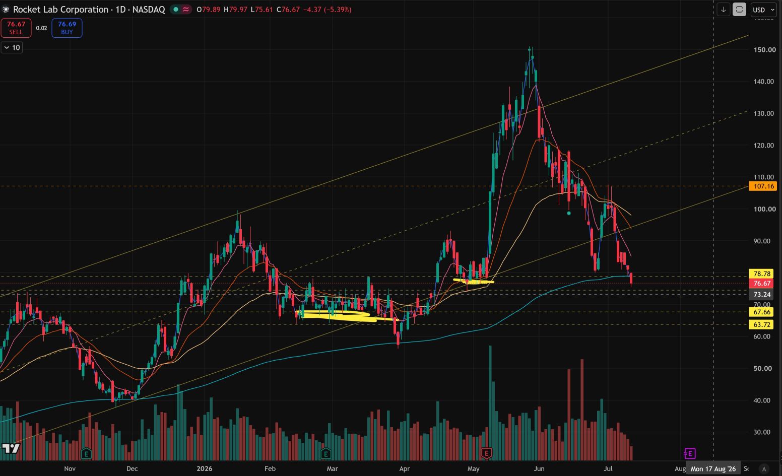Expand the collapsed 10 indicators legend

point(12,47)
